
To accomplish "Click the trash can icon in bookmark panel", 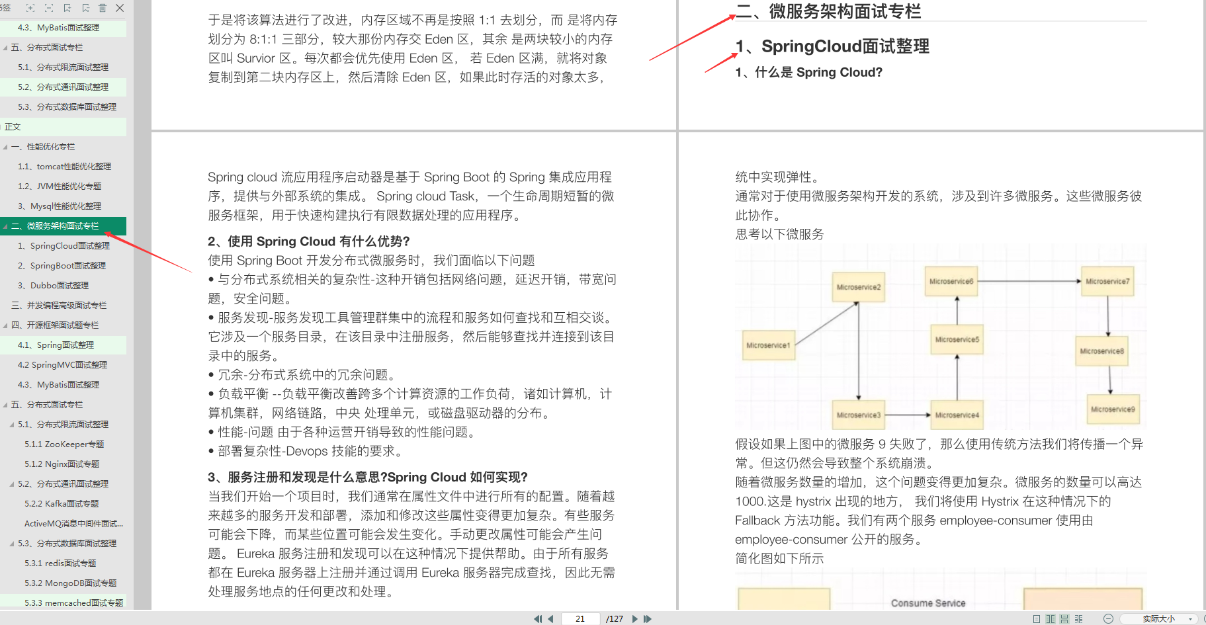I will click(103, 8).
